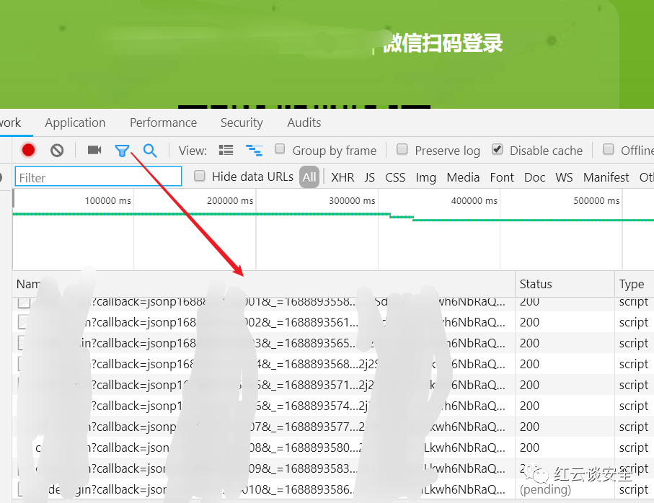Enable Group by frame checkbox

click(280, 148)
